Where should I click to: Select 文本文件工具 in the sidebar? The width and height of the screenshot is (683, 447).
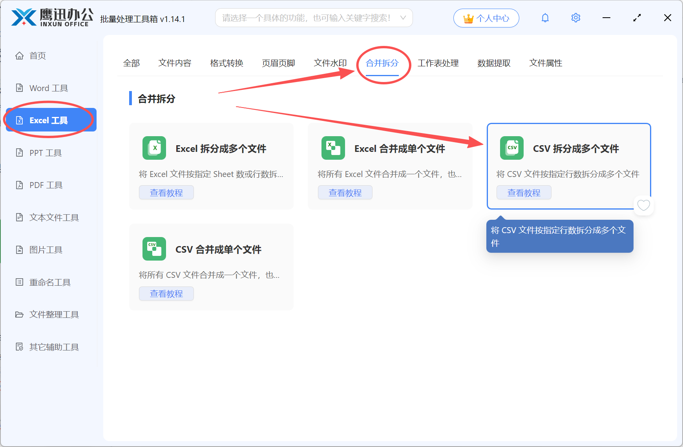(53, 217)
